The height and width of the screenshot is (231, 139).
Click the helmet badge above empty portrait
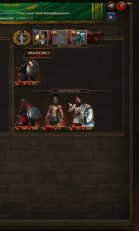click(55, 33)
